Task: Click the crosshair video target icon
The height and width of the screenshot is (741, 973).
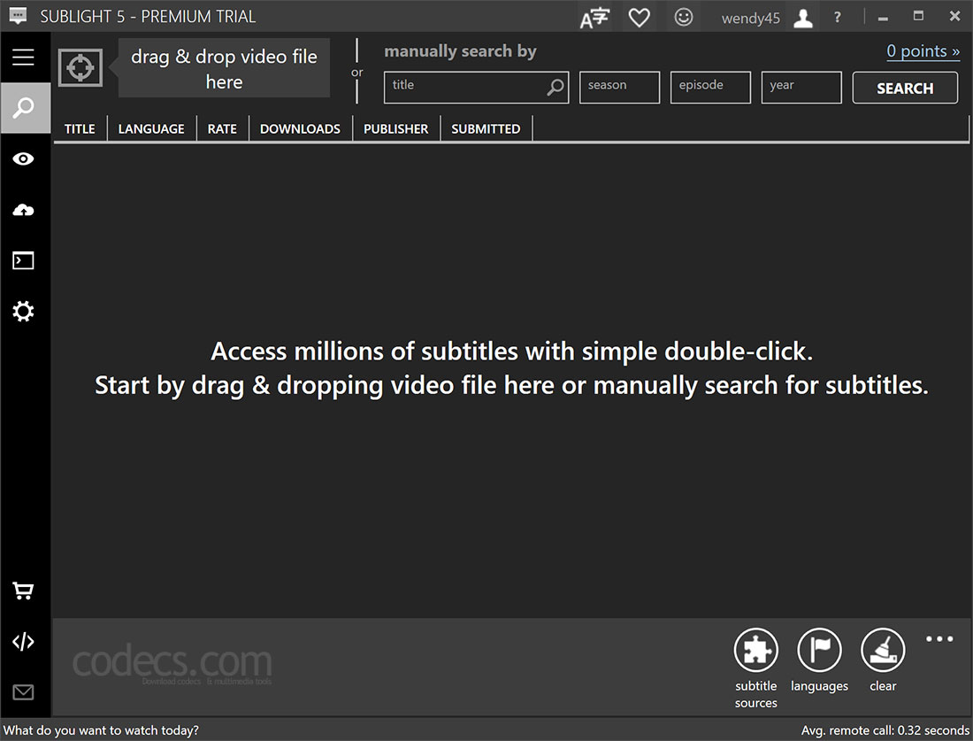Action: click(80, 67)
